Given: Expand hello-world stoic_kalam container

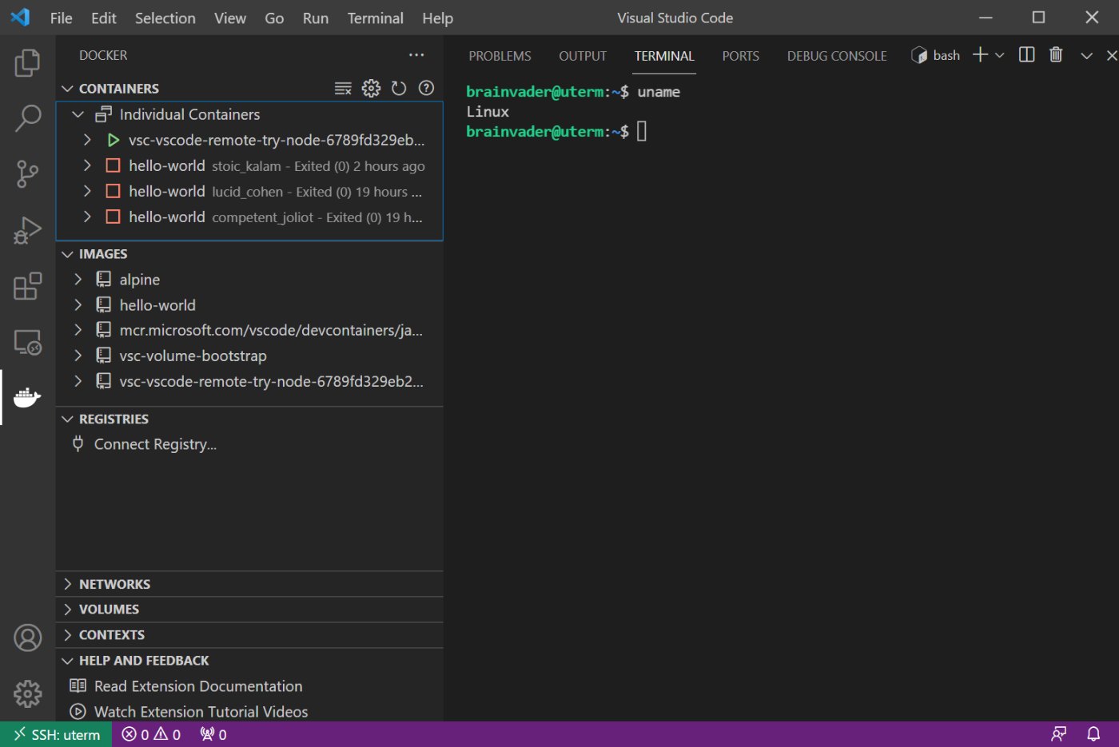Looking at the screenshot, I should coord(87,165).
